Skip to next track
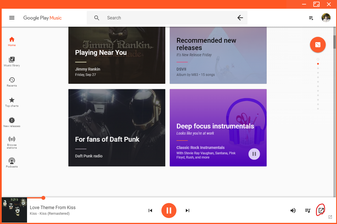The width and height of the screenshot is (337, 224). [x=188, y=211]
